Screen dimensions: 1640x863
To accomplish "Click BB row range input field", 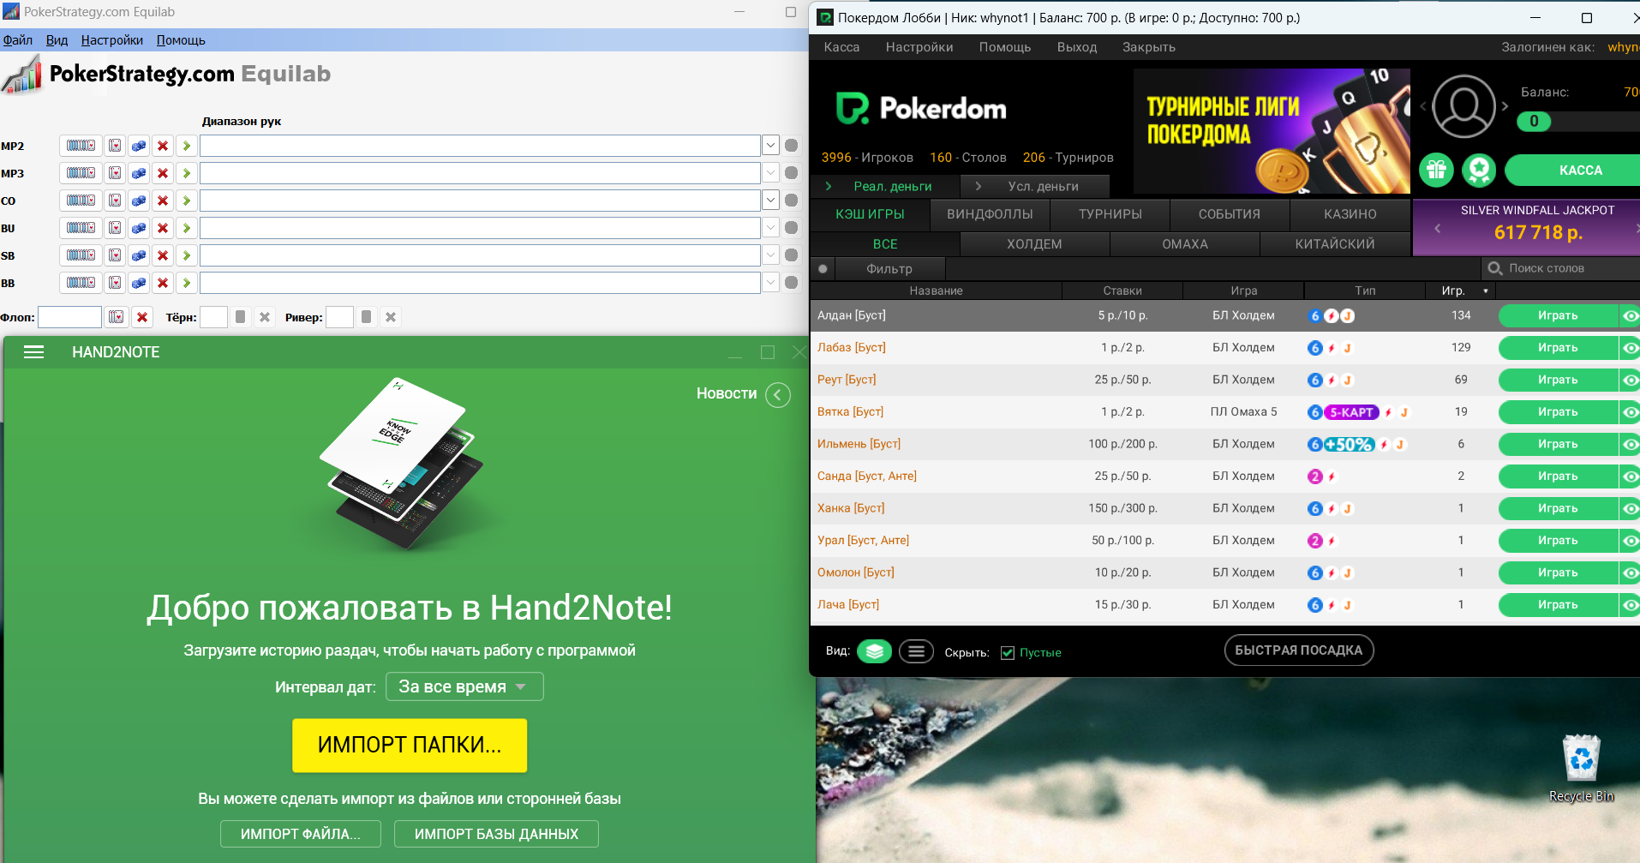I will [480, 283].
